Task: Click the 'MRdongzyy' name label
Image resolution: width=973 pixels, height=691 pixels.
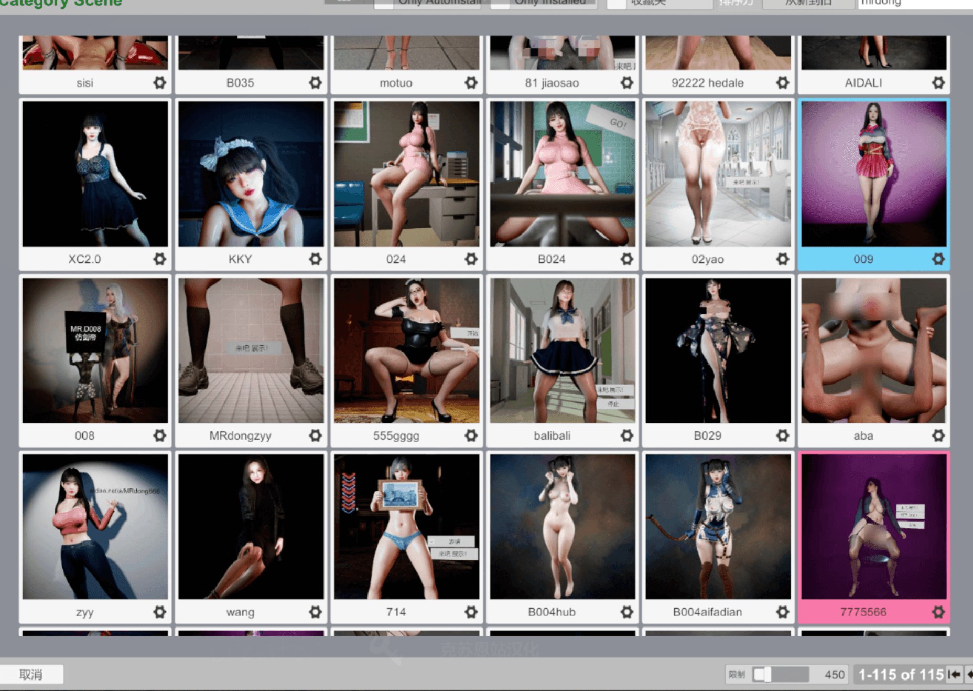Action: point(240,436)
